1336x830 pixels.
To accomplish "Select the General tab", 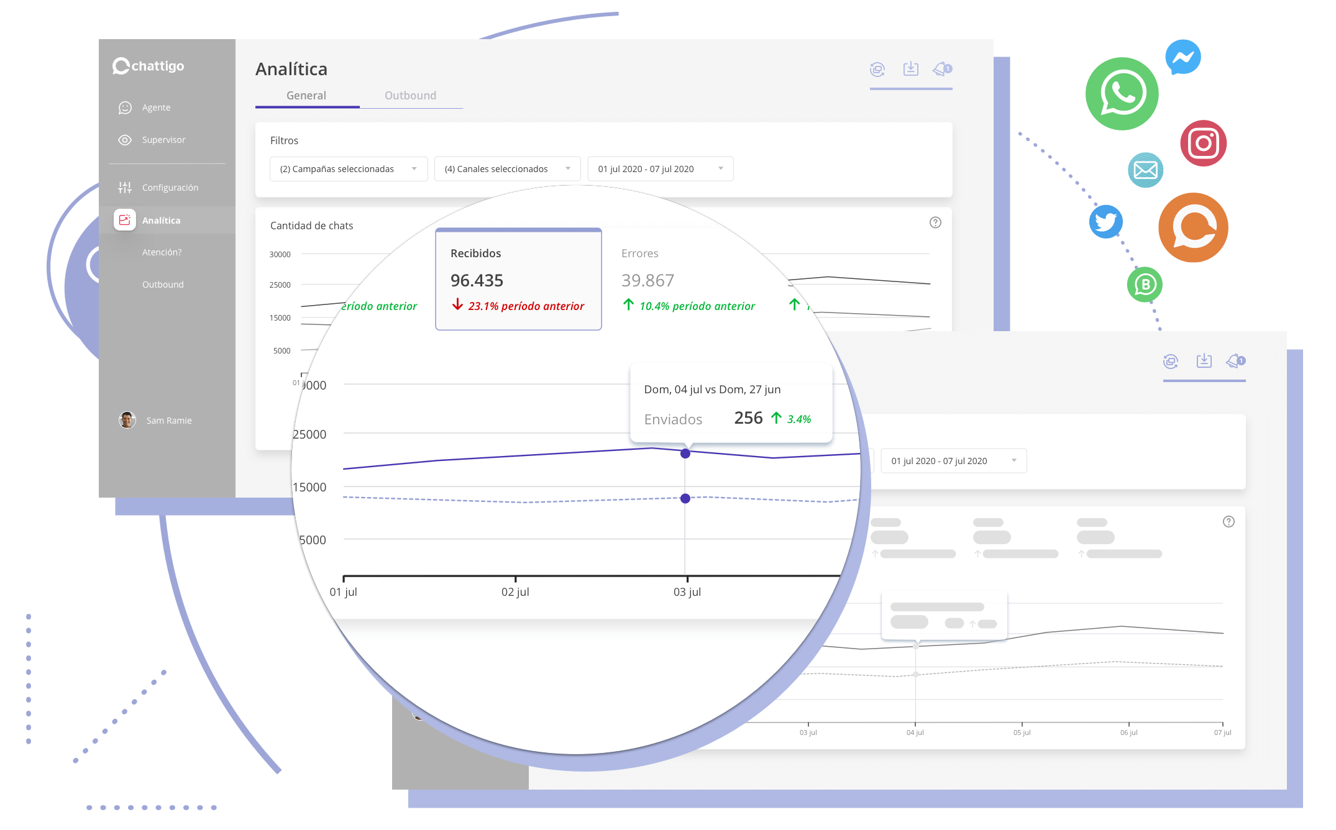I will click(x=306, y=96).
